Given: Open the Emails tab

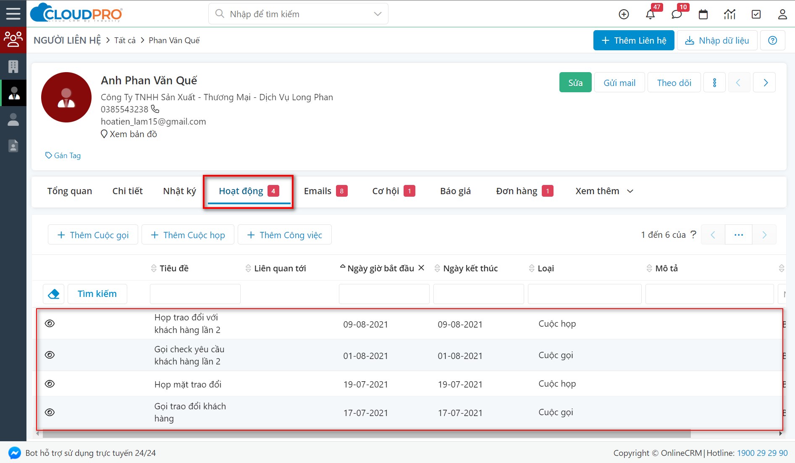Looking at the screenshot, I should click(x=325, y=191).
